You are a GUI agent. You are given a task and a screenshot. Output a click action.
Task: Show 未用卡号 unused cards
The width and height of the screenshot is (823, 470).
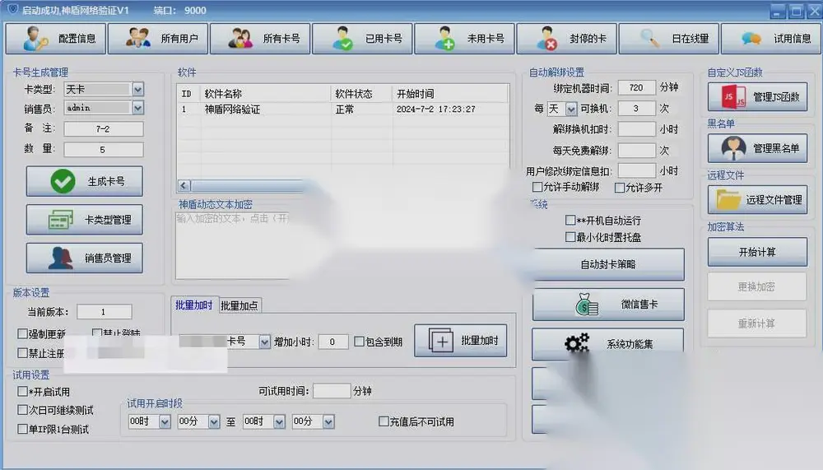(x=464, y=39)
